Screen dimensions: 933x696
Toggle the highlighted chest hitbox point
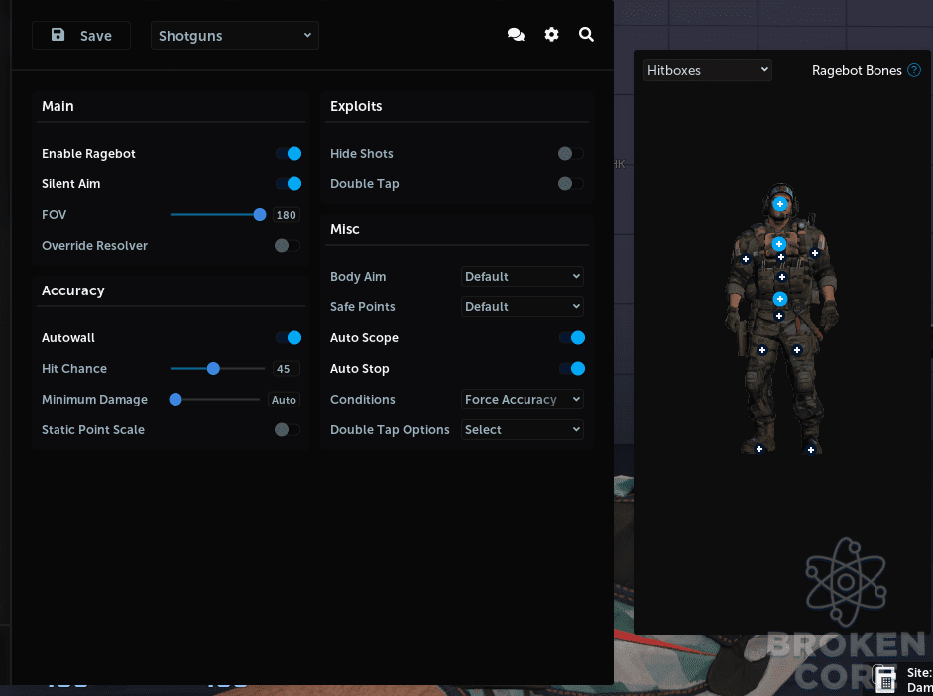[x=779, y=244]
